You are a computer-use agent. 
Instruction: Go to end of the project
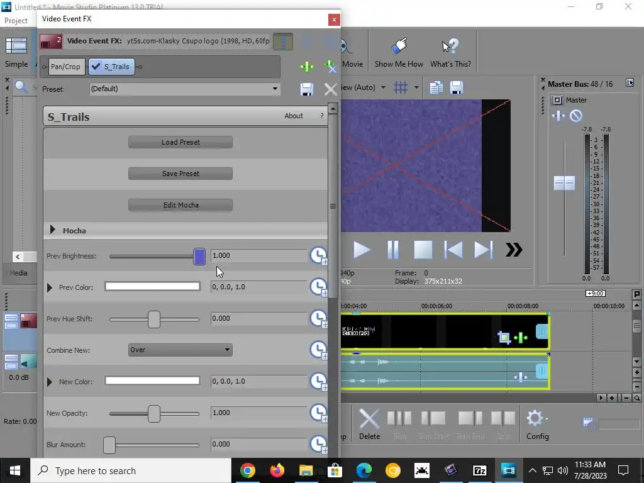[484, 250]
